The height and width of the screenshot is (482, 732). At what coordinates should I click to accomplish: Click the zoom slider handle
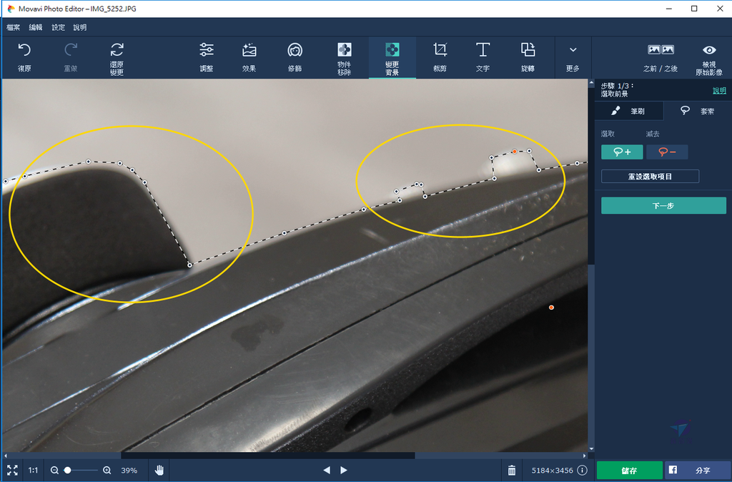(68, 471)
